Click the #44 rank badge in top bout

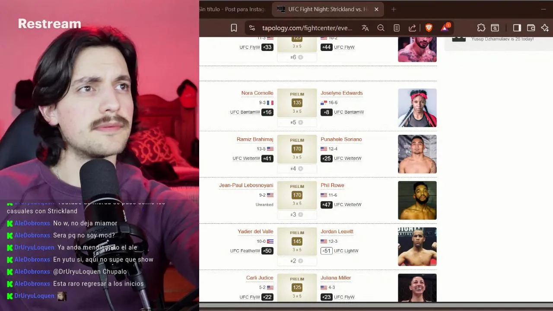pos(327,47)
